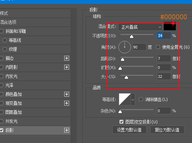Add another Drop Shadow via plus icon
This screenshot has height=143, width=192.
coord(67,130)
